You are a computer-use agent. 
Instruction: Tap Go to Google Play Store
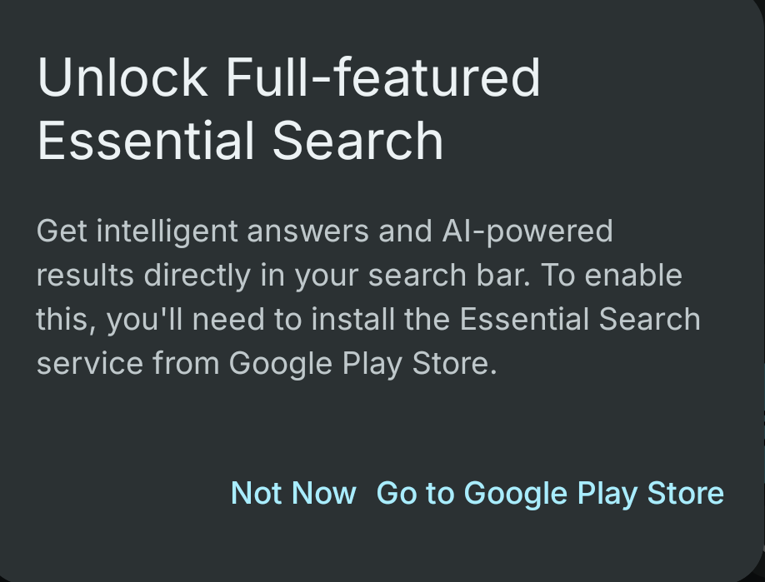[550, 493]
